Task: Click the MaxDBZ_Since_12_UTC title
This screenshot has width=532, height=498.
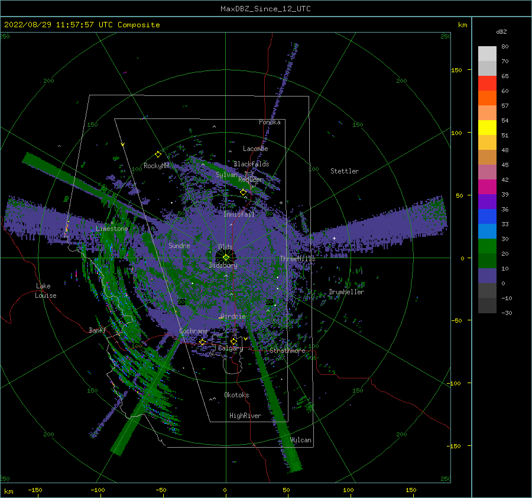Action: point(265,9)
